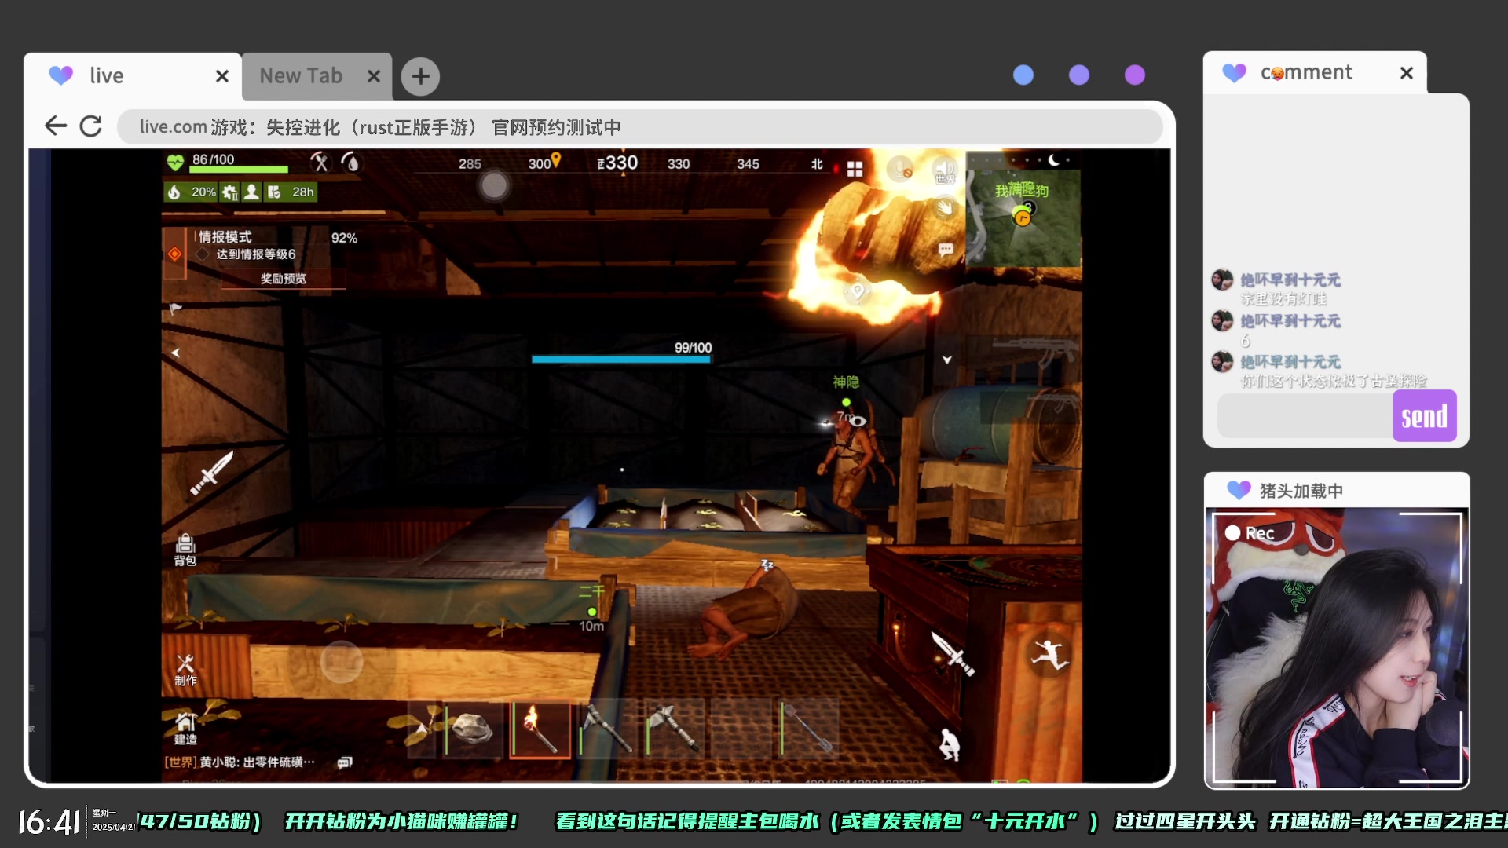Image resolution: width=1508 pixels, height=848 pixels.
Task: Select the rock hotbar slot
Action: click(473, 730)
